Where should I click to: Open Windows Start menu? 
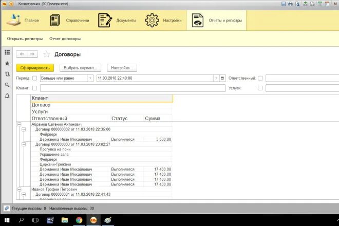coord(7,220)
